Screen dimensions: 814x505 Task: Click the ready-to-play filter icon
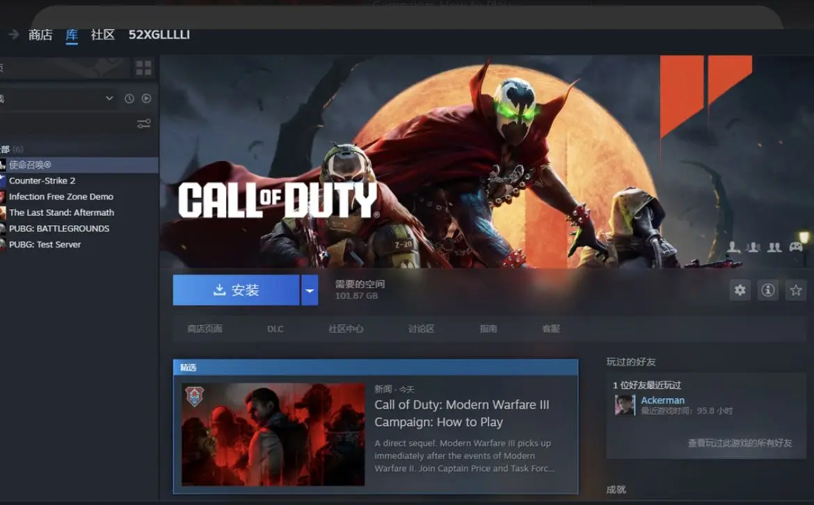[x=146, y=98]
